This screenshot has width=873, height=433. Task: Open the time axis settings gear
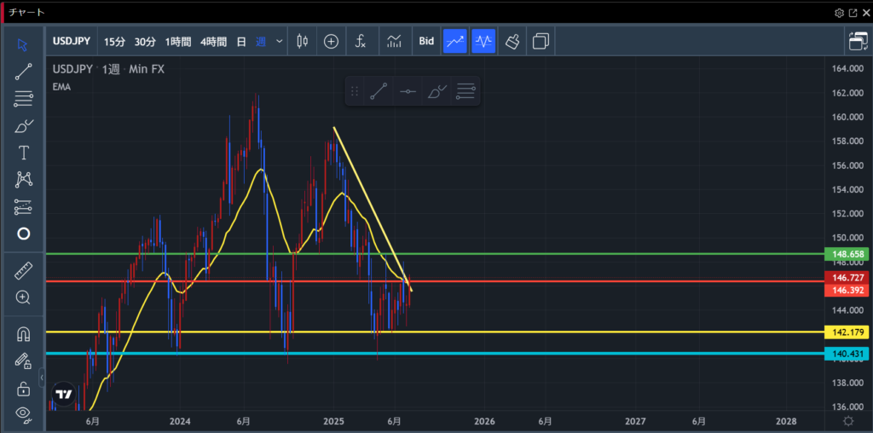pos(848,421)
